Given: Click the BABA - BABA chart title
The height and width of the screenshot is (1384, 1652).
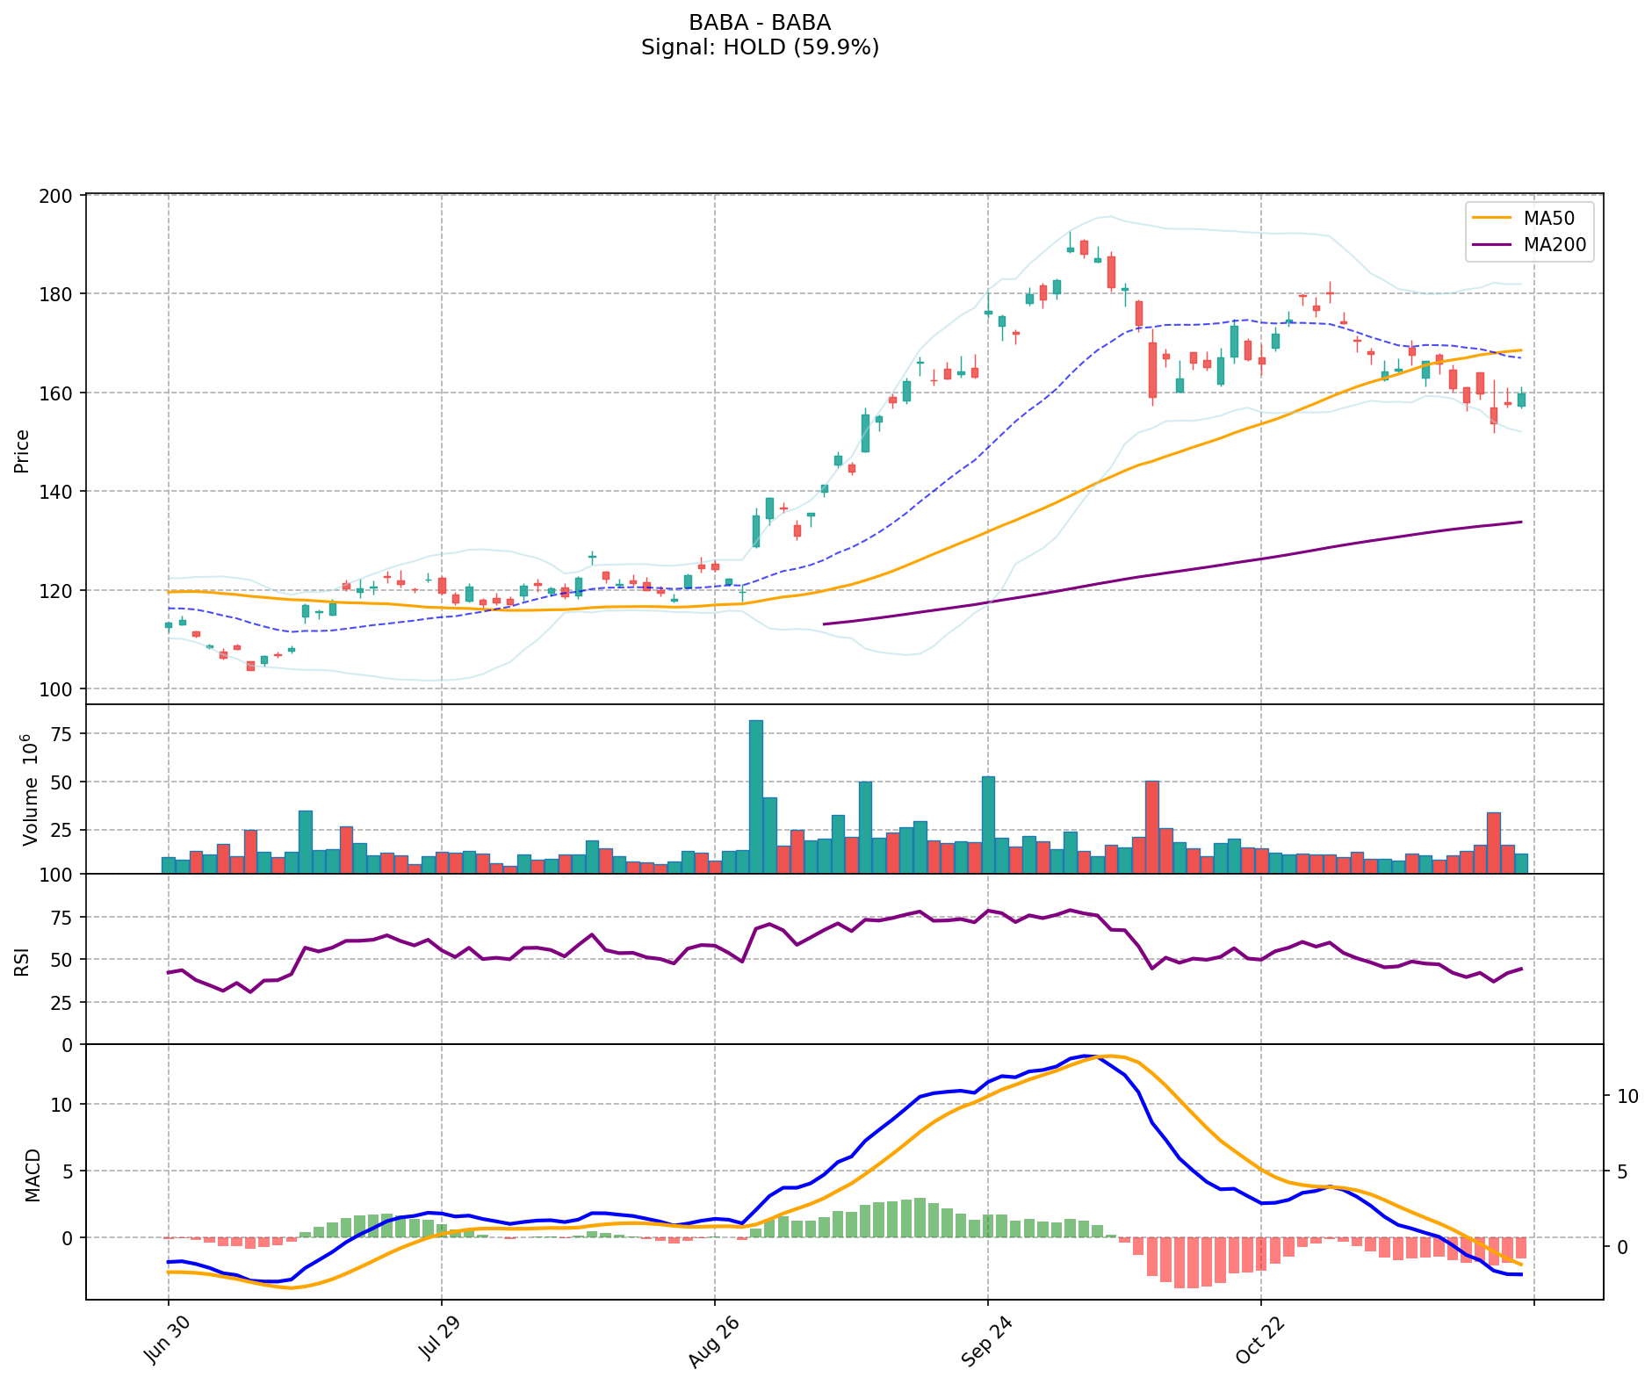Looking at the screenshot, I should pyautogui.click(x=760, y=23).
